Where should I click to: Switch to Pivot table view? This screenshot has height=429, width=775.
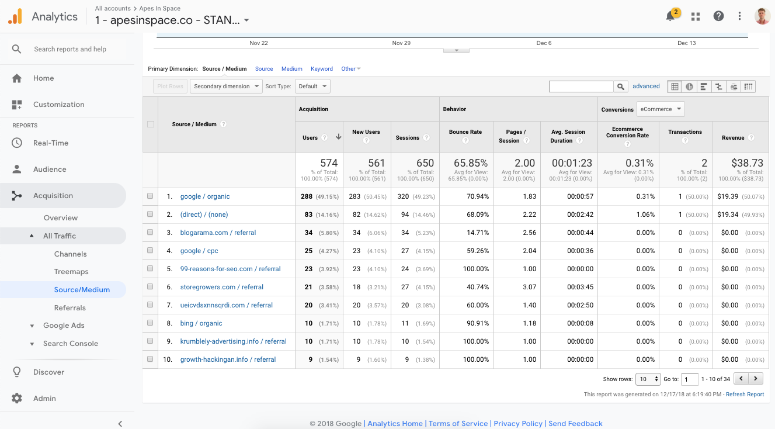tap(748, 87)
